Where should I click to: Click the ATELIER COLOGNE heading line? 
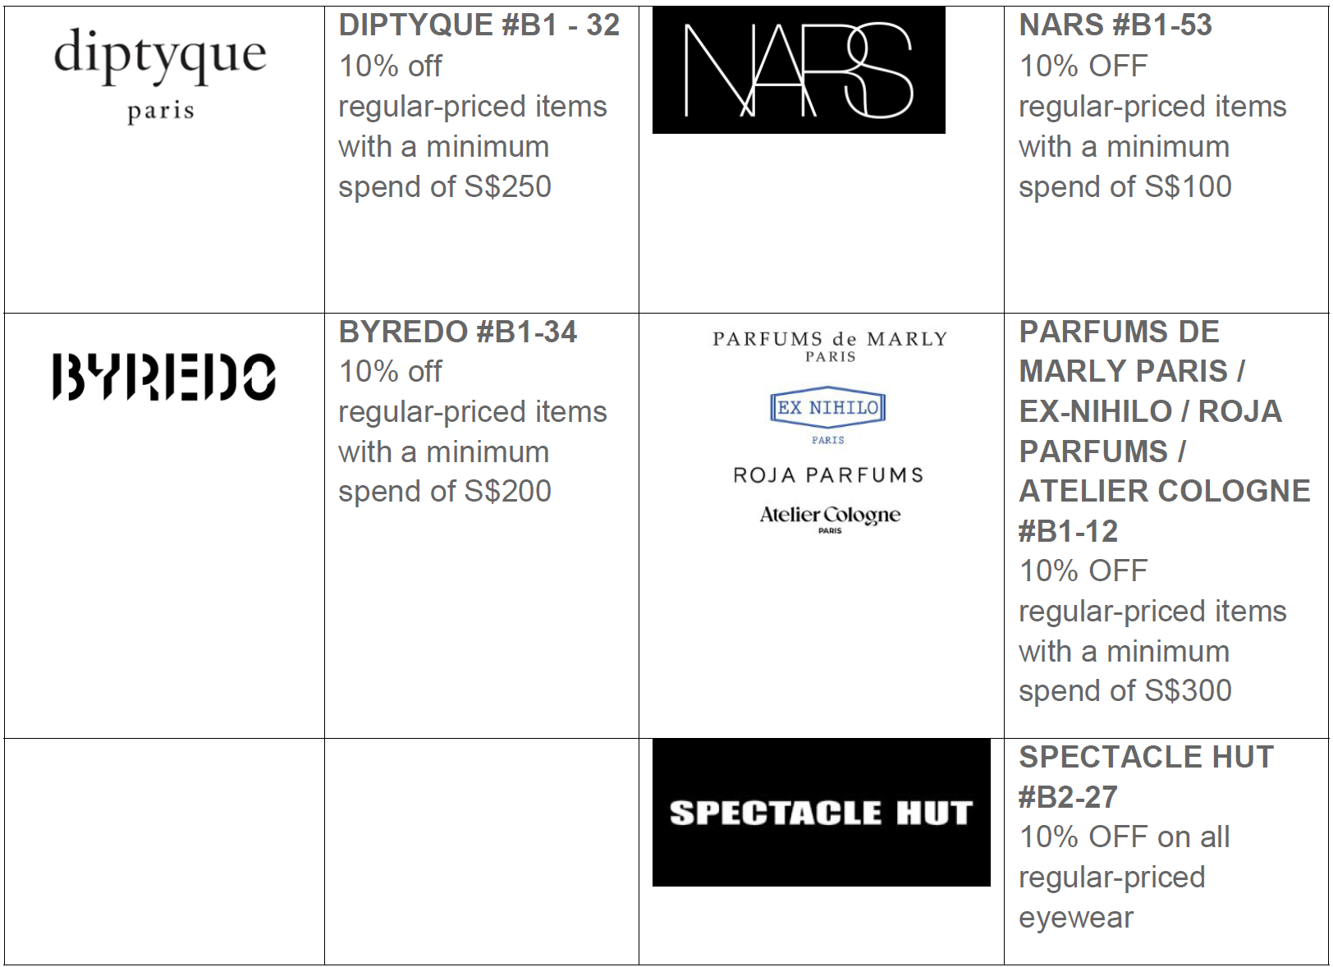(1165, 491)
